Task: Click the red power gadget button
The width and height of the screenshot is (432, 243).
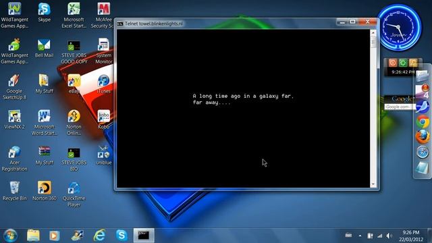Action: [x=393, y=63]
